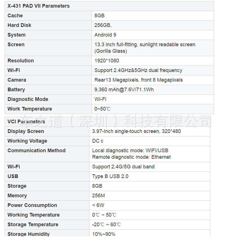Click the 1920*1080 resolution value
Viewport: 231px width, 237px height.
pos(107,61)
